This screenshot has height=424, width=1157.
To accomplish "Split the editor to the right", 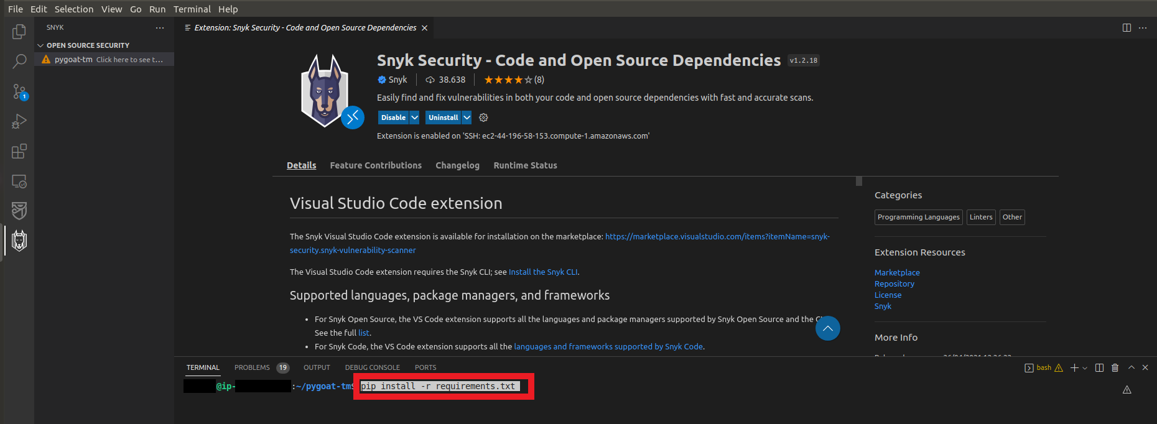I will [1127, 27].
